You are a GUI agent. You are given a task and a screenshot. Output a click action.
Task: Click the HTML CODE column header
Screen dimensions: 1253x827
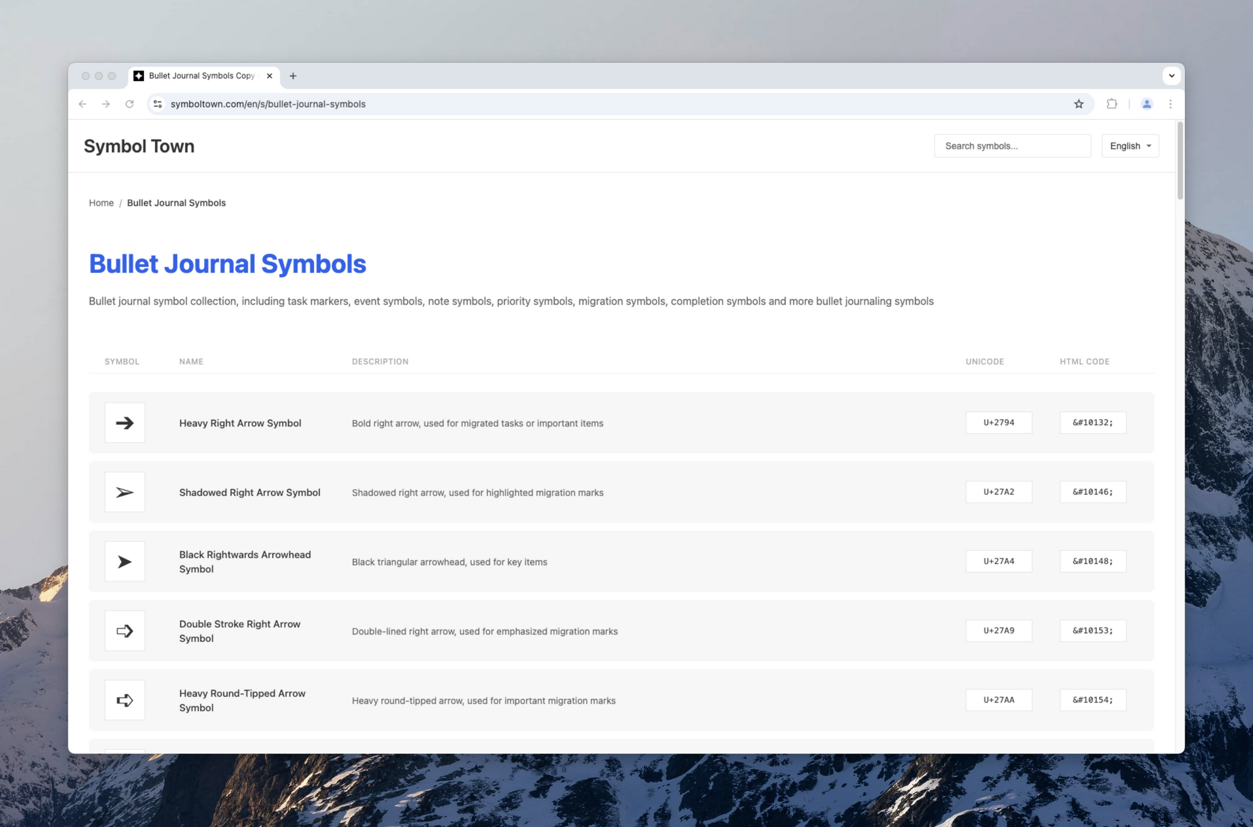(1084, 362)
